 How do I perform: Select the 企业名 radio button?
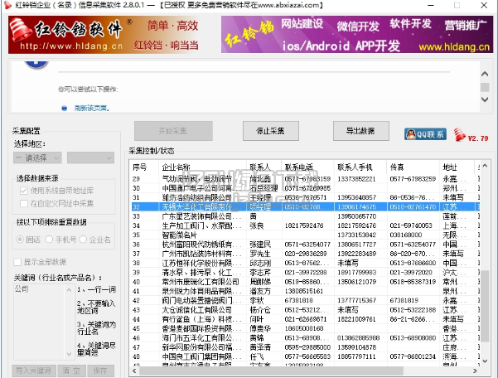pos(83,240)
